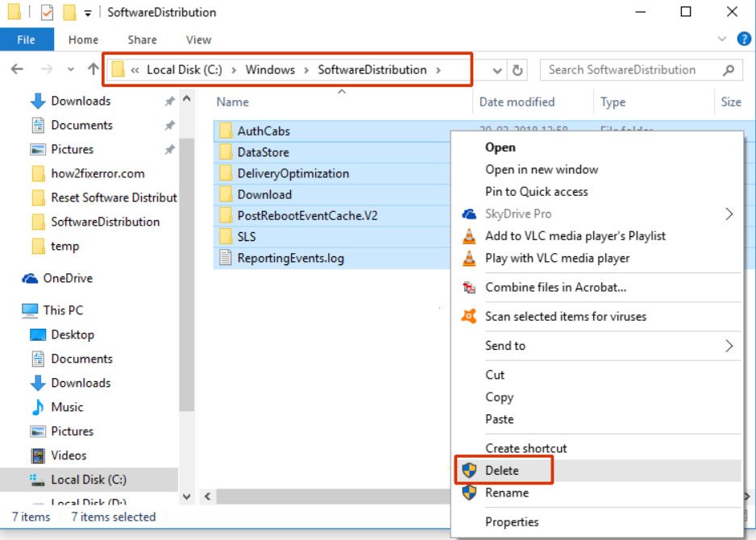Viewport: 756px width, 540px height.
Task: Open Desktop under This PC
Action: 73,334
